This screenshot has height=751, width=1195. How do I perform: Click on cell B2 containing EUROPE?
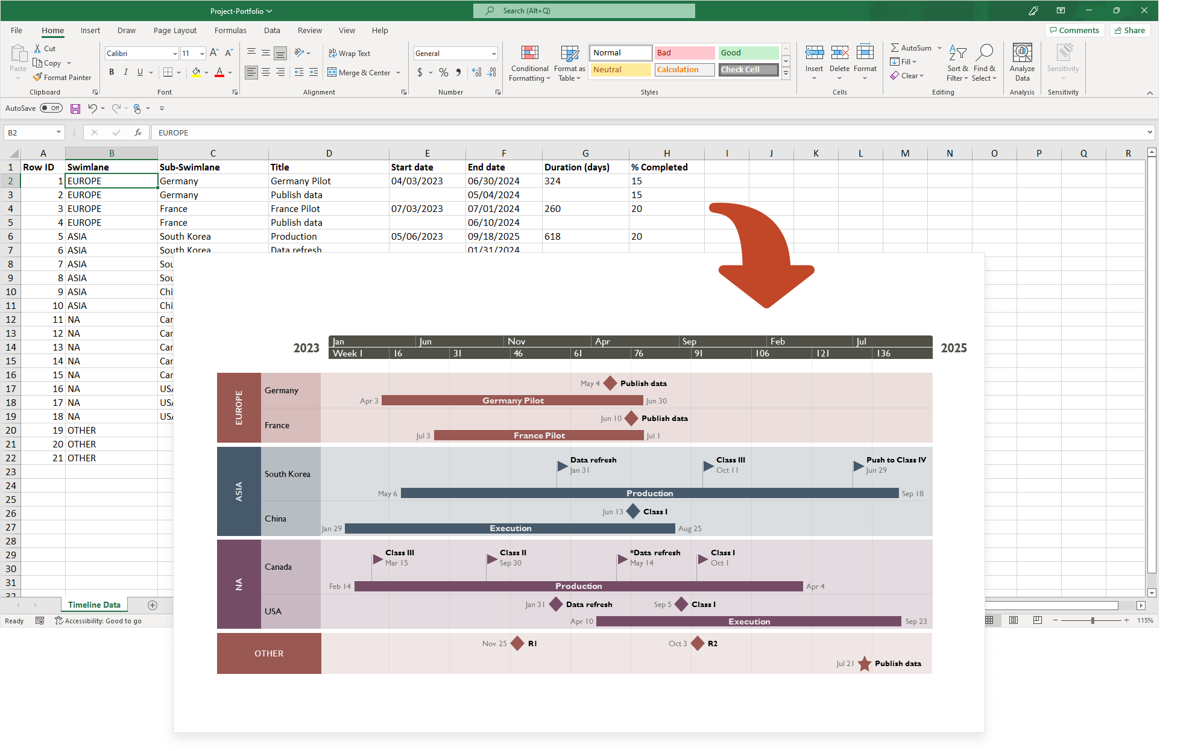pyautogui.click(x=111, y=180)
